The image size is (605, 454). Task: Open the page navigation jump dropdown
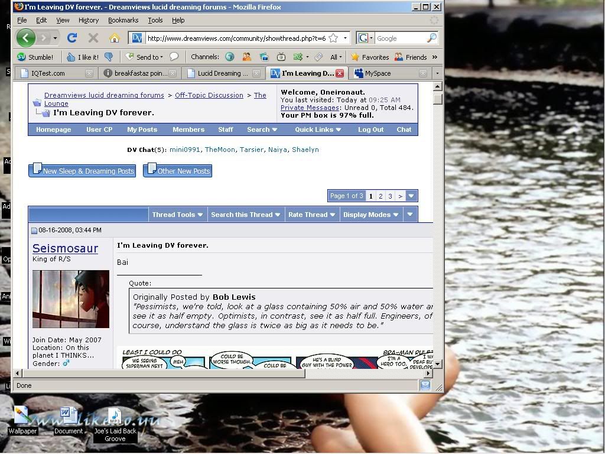pos(411,196)
